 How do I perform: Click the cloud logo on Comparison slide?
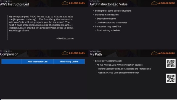(x=65, y=53)
